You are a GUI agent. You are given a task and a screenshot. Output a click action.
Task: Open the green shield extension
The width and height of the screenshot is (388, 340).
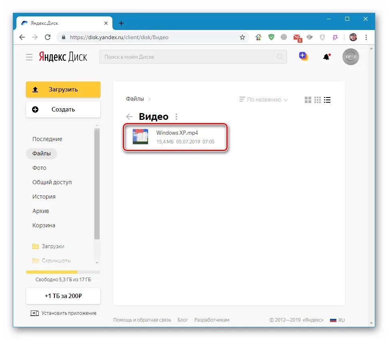(x=271, y=37)
